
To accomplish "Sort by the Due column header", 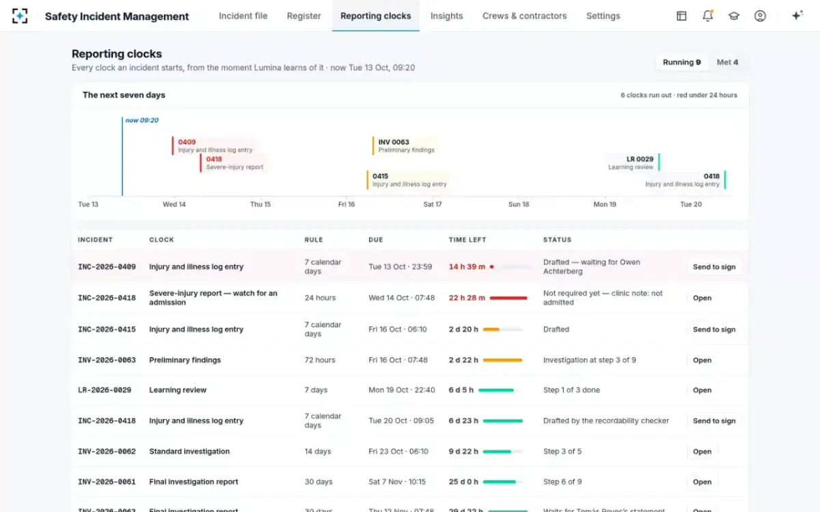I will 376,240.
